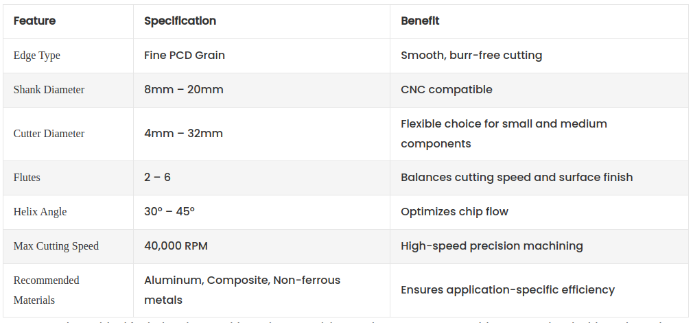Click the Optimizes chip flow text
This screenshot has height=323, width=693.
pos(454,212)
